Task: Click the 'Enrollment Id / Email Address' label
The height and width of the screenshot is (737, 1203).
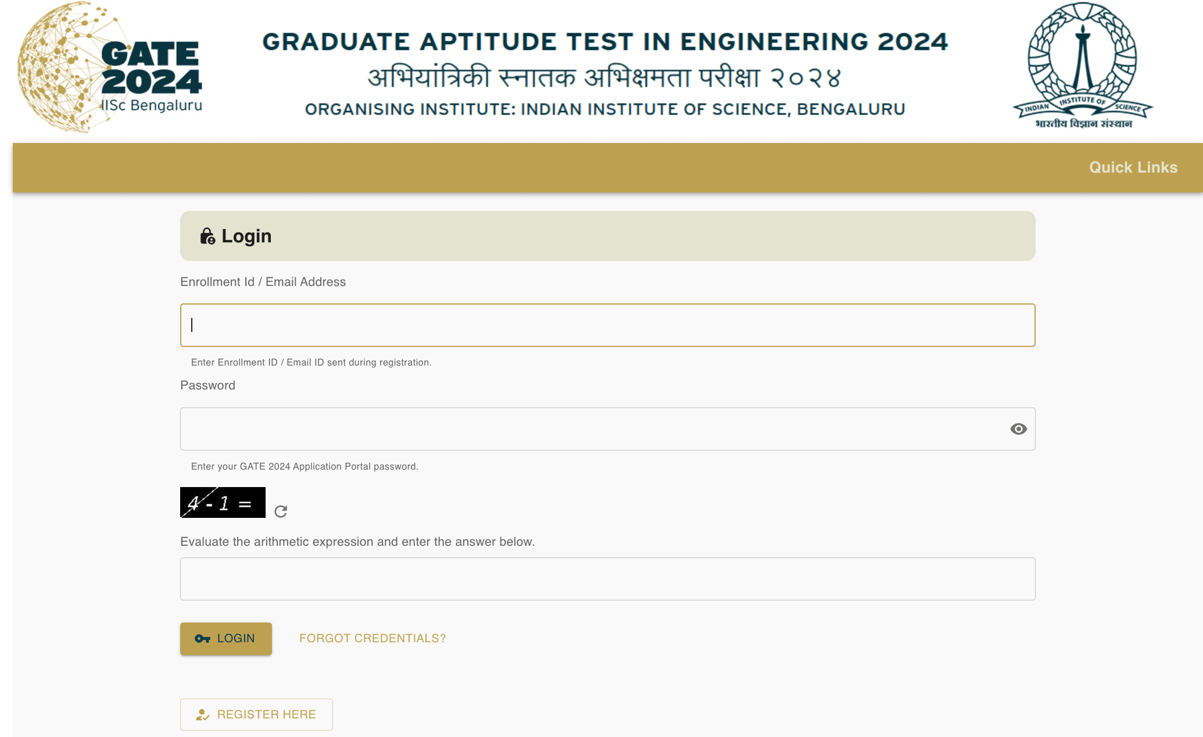Action: point(263,282)
